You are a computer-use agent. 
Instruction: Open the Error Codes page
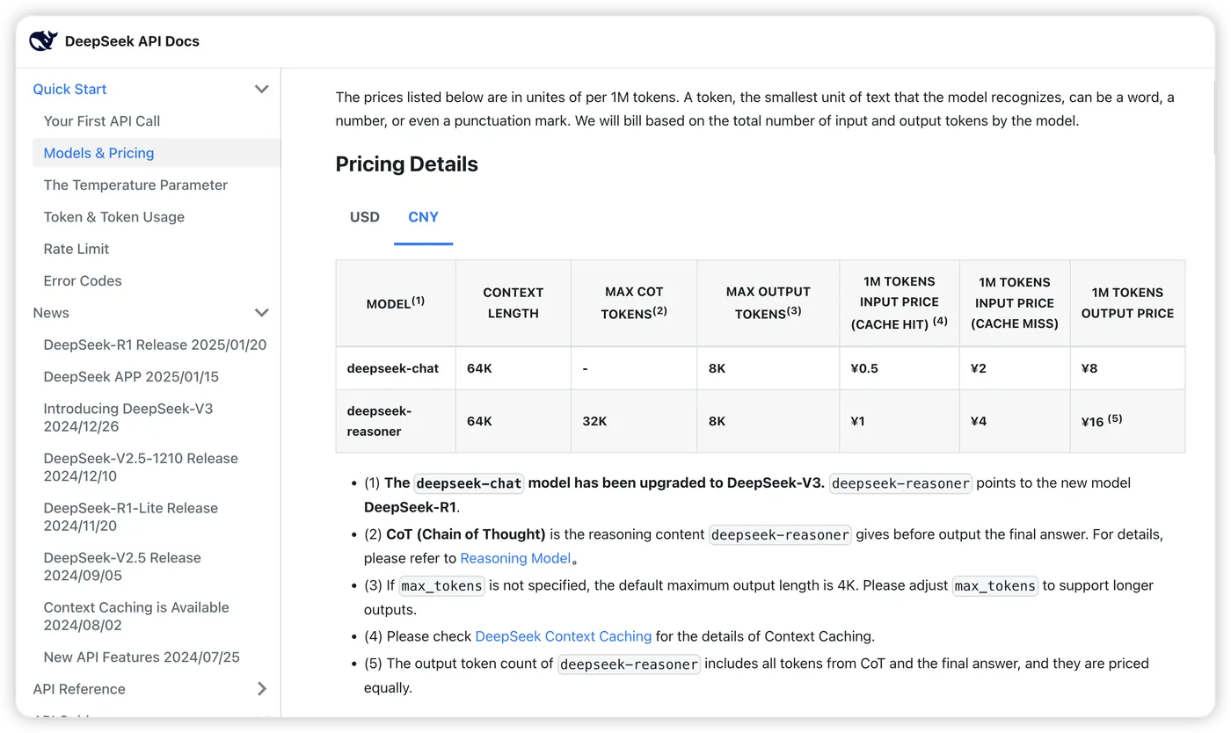83,281
